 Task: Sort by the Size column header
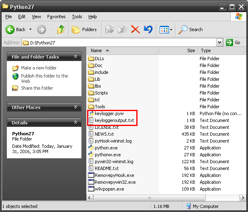178,50
